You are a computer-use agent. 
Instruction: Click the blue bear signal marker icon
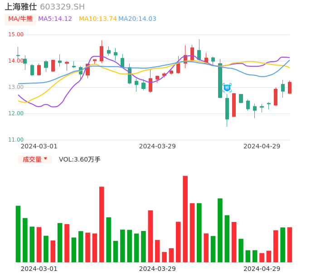[227, 88]
